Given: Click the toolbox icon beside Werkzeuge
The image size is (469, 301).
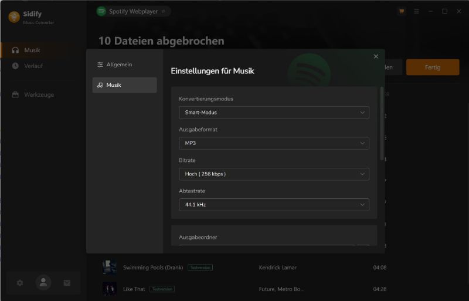Looking at the screenshot, I should (15, 94).
